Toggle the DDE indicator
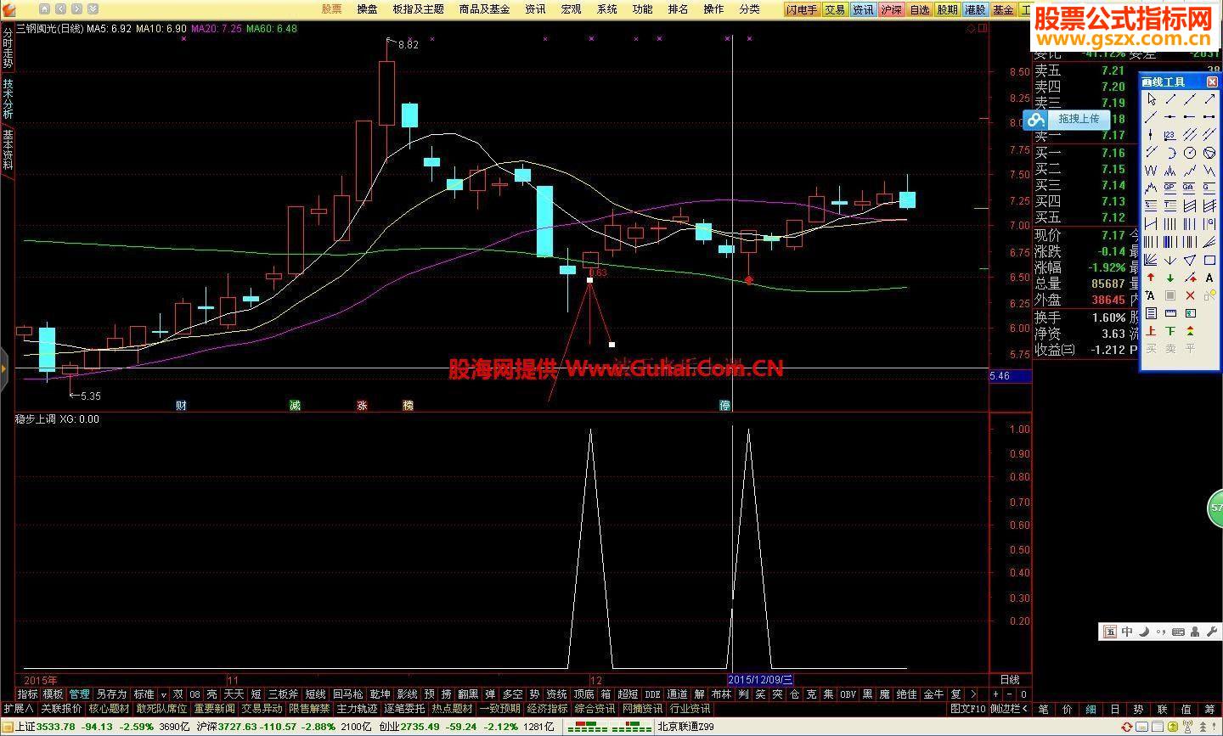Image resolution: width=1223 pixels, height=736 pixels. pos(652,694)
